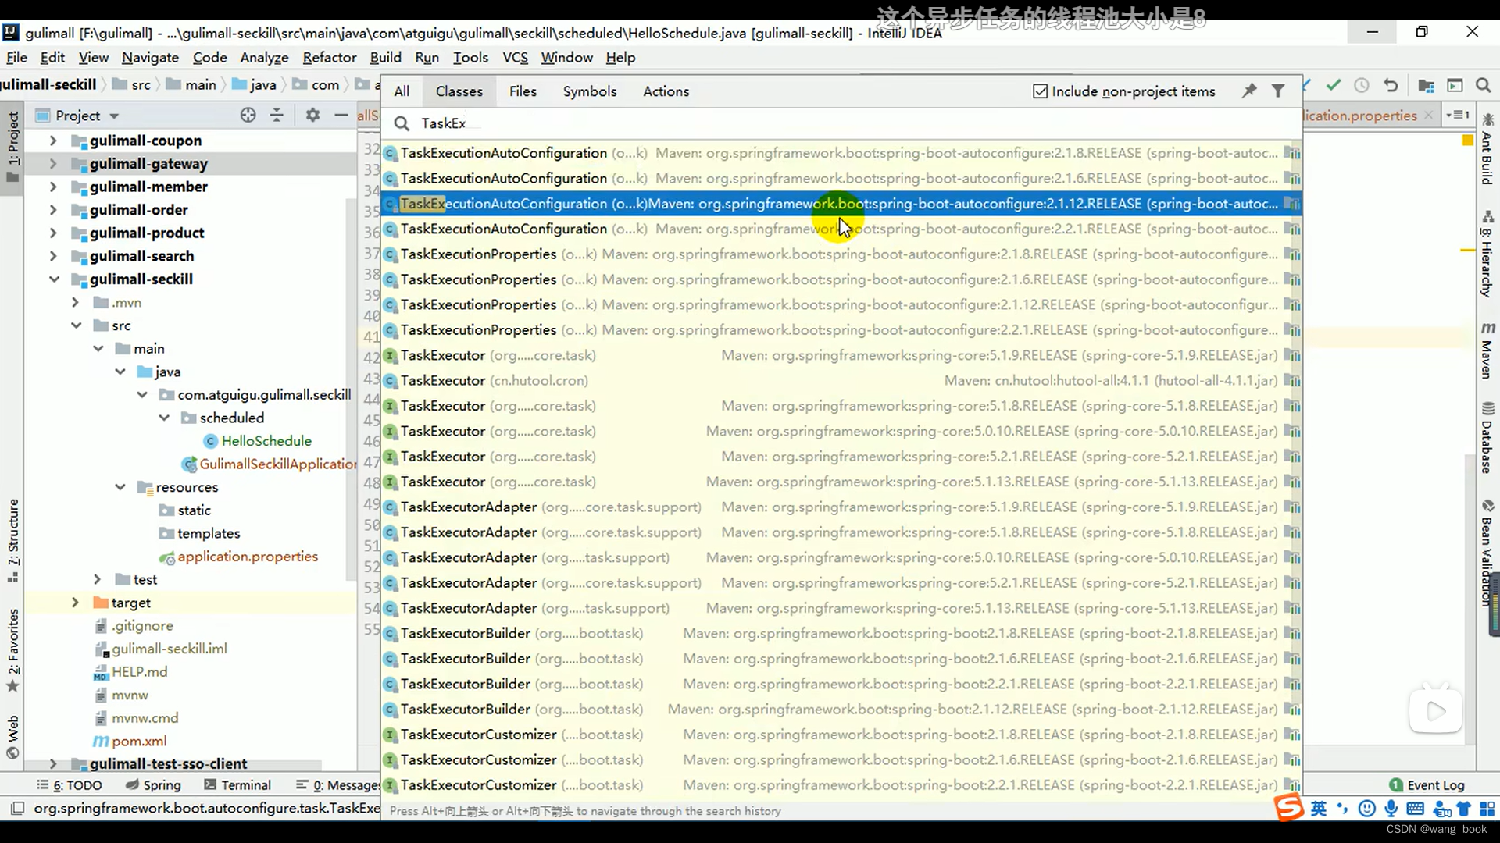Click the VCS commit checkmark icon

tap(1334, 84)
